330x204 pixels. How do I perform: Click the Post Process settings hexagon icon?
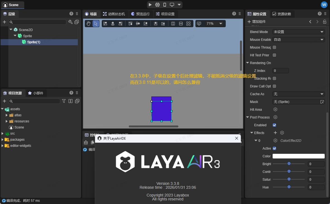(275, 117)
